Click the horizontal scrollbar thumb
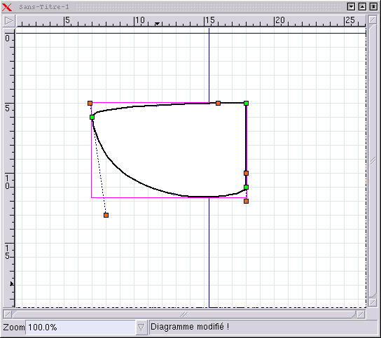Screen dimensions: 381x338 [184, 314]
